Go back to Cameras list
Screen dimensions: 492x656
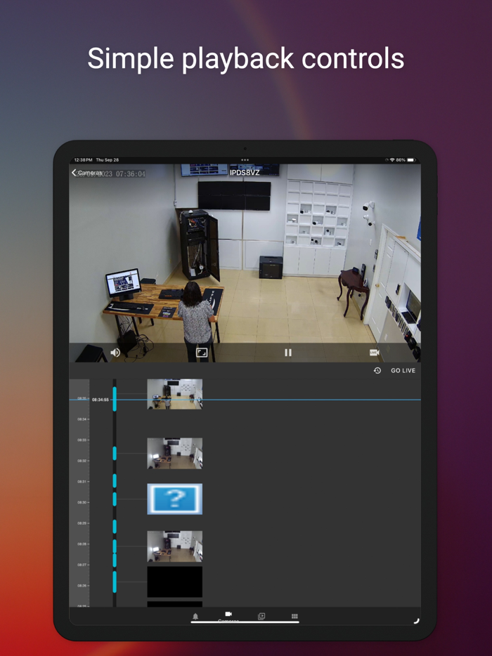86,172
